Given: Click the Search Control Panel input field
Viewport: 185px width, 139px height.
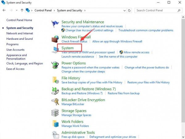Looking at the screenshot, I should coord(158,10).
